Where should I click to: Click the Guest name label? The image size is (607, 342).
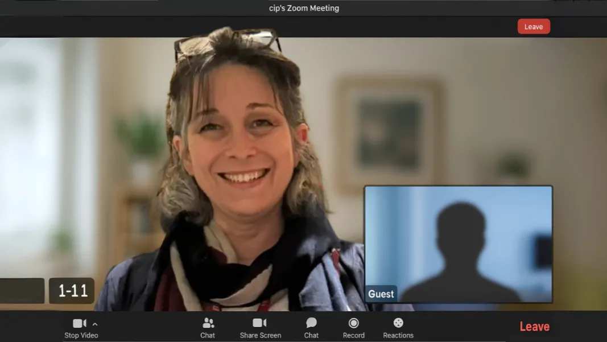click(x=381, y=294)
